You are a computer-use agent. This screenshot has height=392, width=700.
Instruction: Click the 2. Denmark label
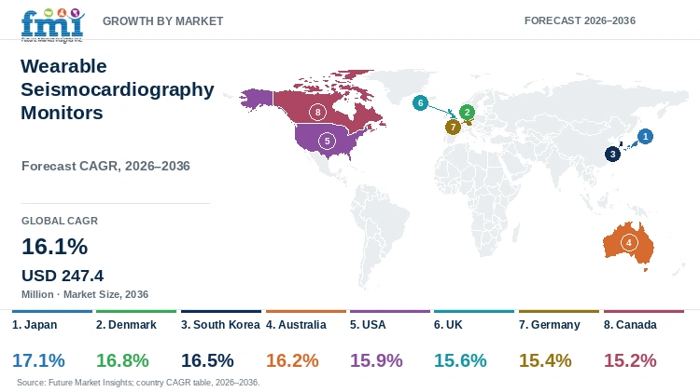point(126,325)
